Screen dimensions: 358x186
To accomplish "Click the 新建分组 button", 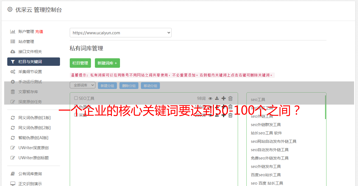I will 107,86.
